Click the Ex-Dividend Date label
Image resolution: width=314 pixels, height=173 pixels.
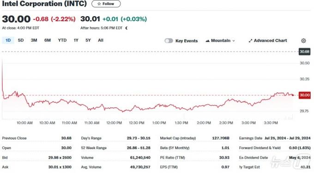(x=254, y=158)
